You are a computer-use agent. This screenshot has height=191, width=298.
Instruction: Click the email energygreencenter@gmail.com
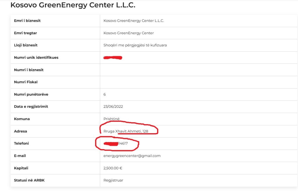coord(132,156)
